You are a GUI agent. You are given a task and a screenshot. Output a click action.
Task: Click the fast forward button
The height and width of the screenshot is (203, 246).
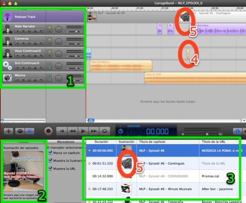click(94, 131)
